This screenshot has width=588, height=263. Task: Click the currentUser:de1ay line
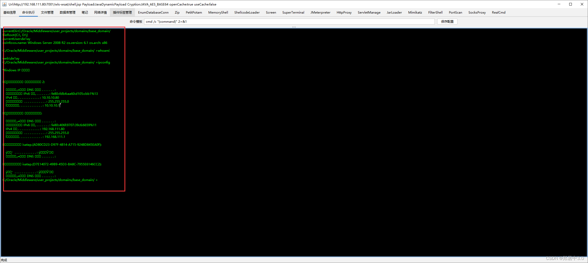point(16,39)
